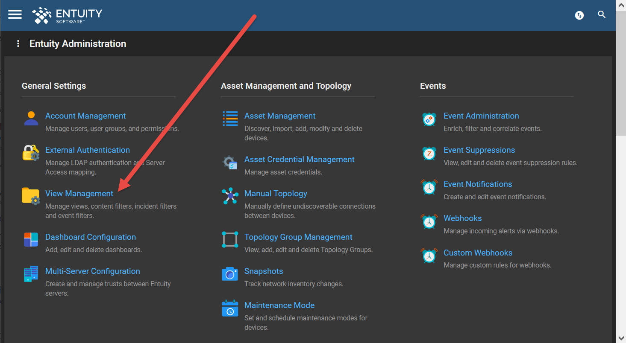
Task: Click the Snapshots camera icon
Action: click(230, 274)
